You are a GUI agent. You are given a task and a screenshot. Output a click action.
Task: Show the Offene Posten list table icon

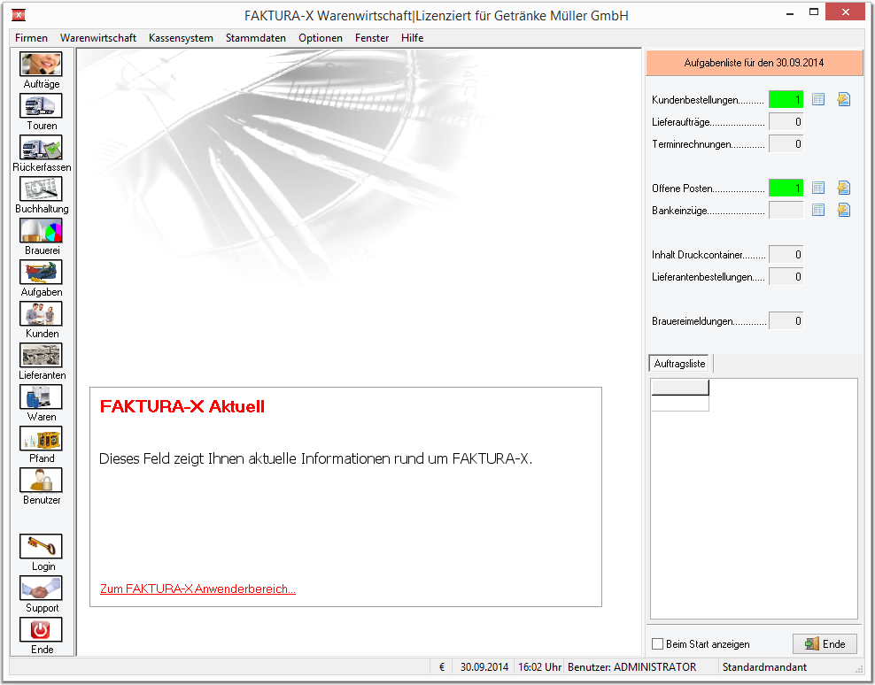click(818, 188)
